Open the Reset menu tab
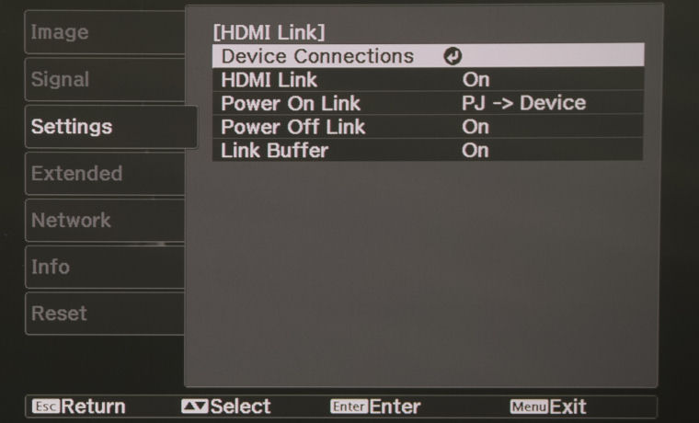Screen dimensions: 699x423 105,314
